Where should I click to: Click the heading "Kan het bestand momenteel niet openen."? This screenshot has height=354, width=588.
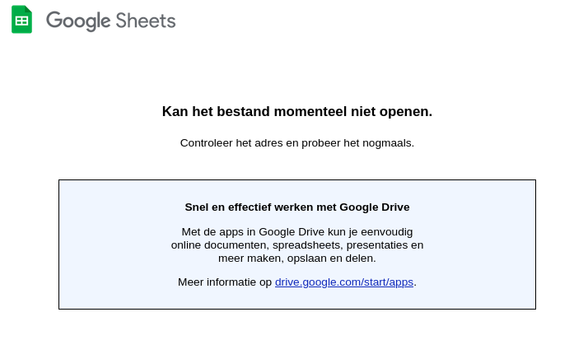pyautogui.click(x=297, y=112)
